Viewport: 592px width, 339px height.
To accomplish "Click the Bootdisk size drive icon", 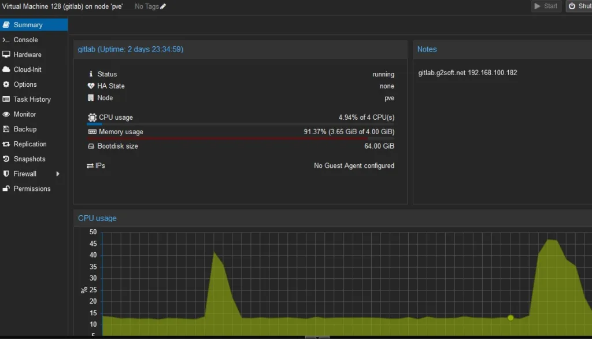I will coord(91,146).
